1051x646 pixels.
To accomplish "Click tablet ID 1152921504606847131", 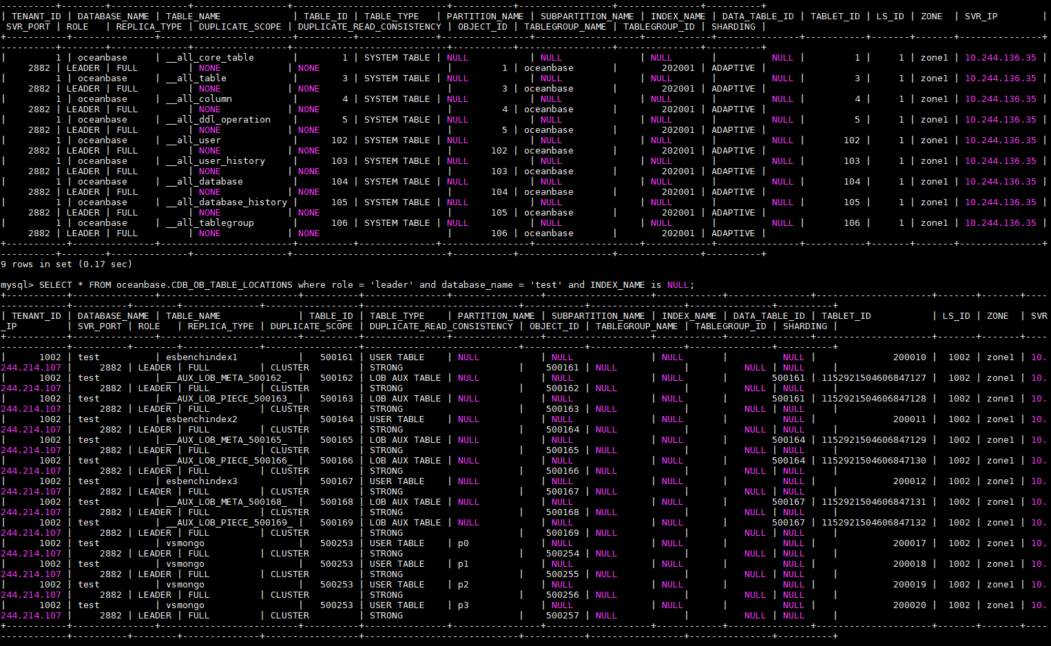I will tap(874, 502).
